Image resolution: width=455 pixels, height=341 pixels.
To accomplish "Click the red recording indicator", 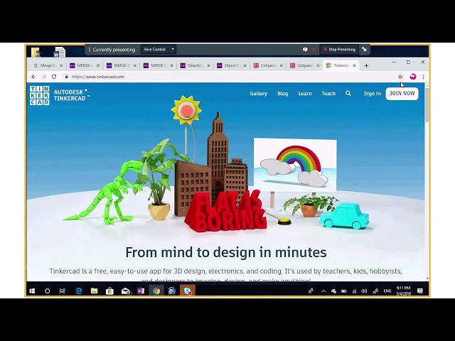I will (314, 50).
